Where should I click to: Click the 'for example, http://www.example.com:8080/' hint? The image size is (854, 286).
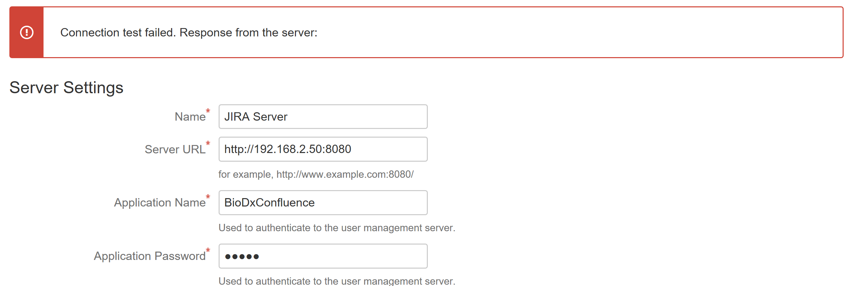point(316,174)
